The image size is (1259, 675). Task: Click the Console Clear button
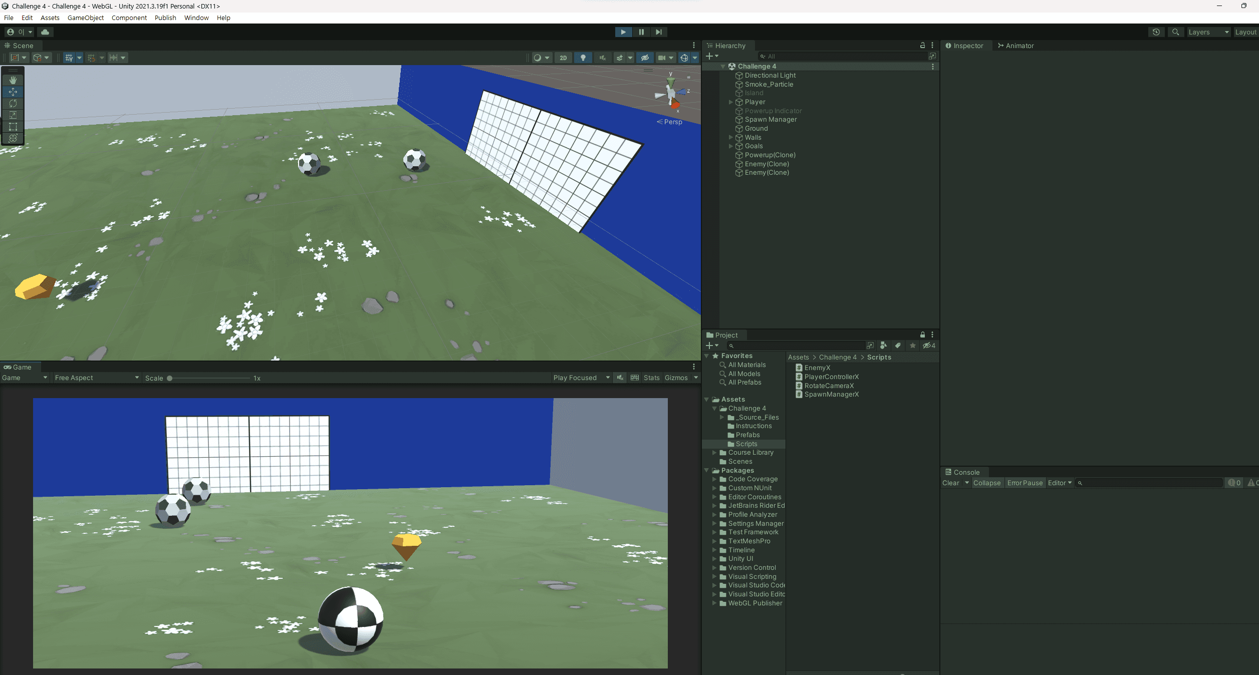click(x=950, y=483)
